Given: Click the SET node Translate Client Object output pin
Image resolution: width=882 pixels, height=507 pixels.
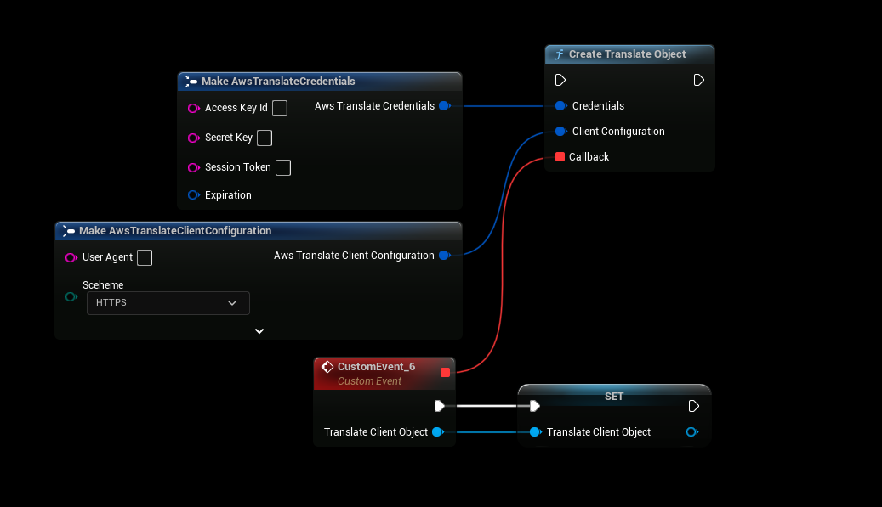Looking at the screenshot, I should pyautogui.click(x=692, y=432).
